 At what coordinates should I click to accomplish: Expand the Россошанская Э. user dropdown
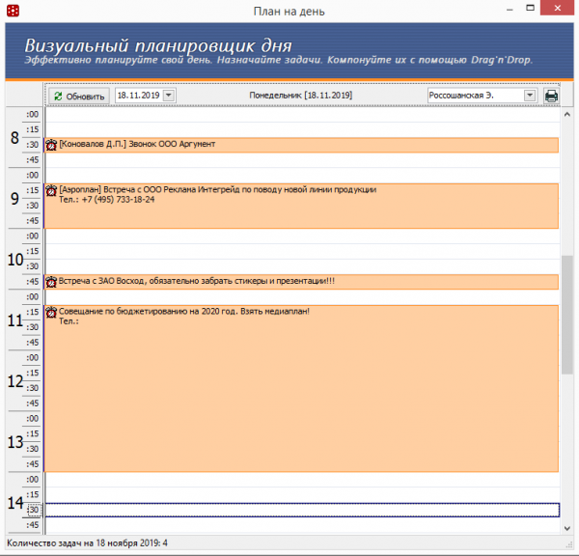(530, 96)
